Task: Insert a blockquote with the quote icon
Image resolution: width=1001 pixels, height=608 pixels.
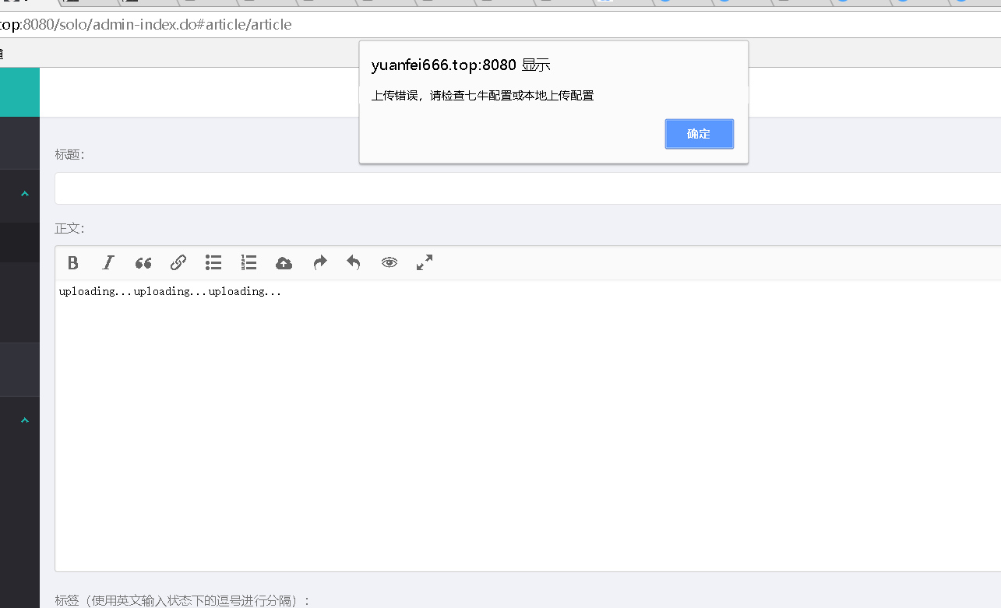Action: pos(143,263)
